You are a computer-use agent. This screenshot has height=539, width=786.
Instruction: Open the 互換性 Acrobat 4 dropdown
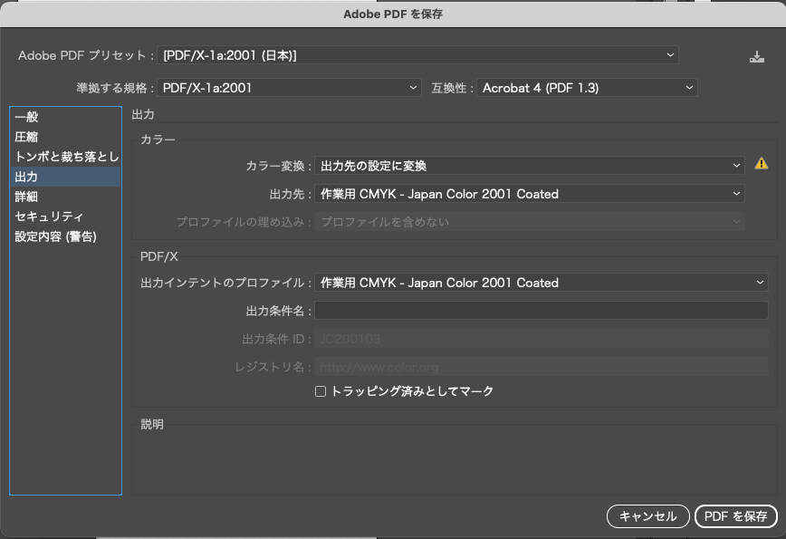(x=587, y=88)
